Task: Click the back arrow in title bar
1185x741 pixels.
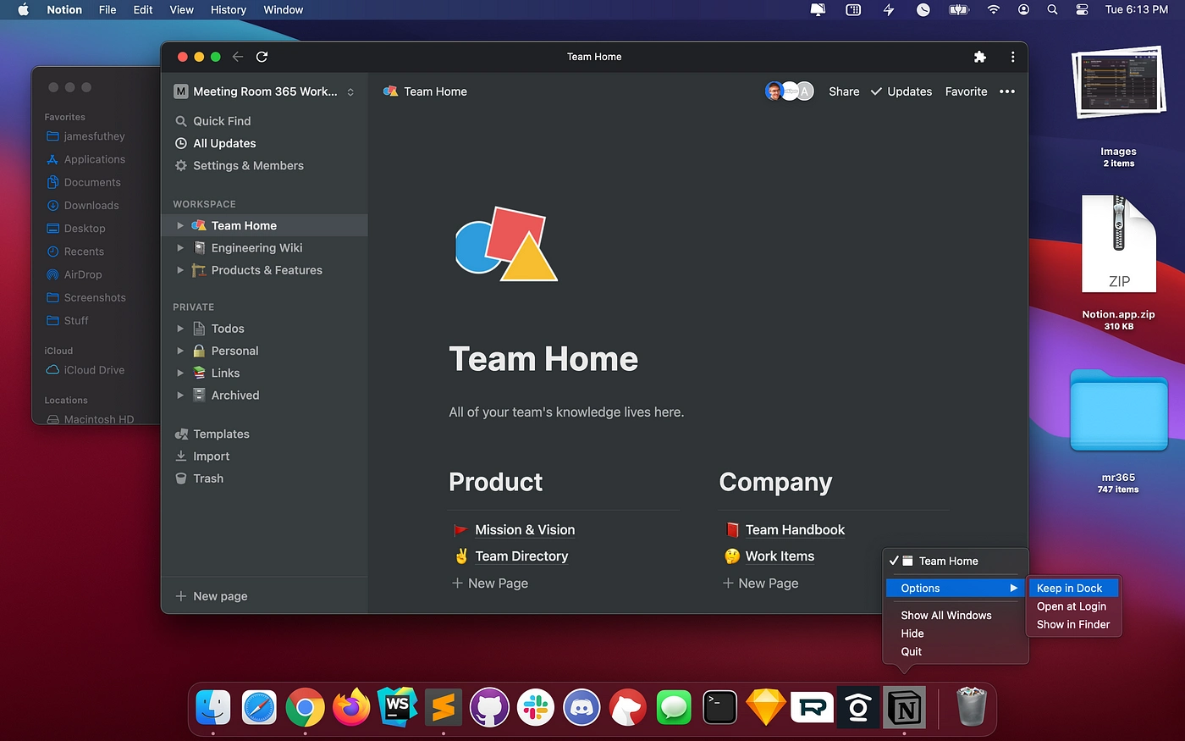Action: [x=238, y=57]
